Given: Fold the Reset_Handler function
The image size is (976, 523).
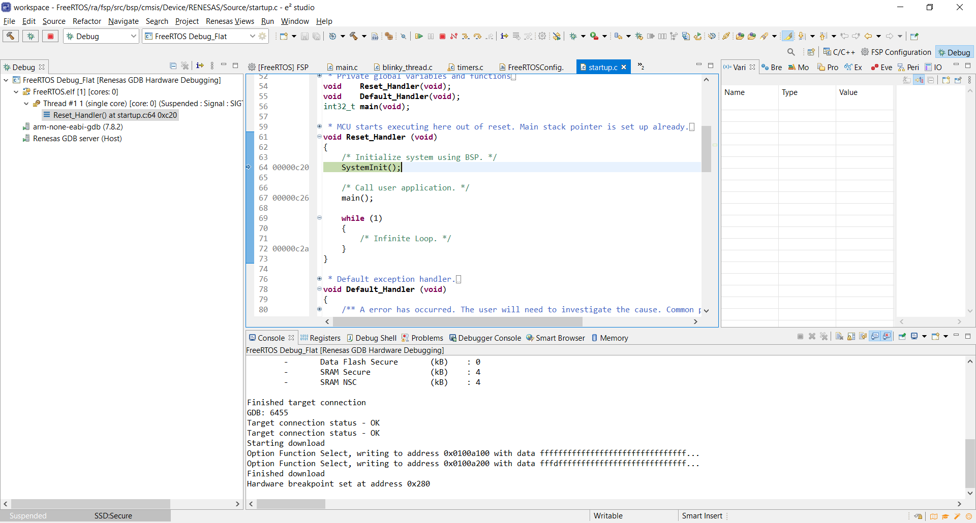Looking at the screenshot, I should [319, 137].
